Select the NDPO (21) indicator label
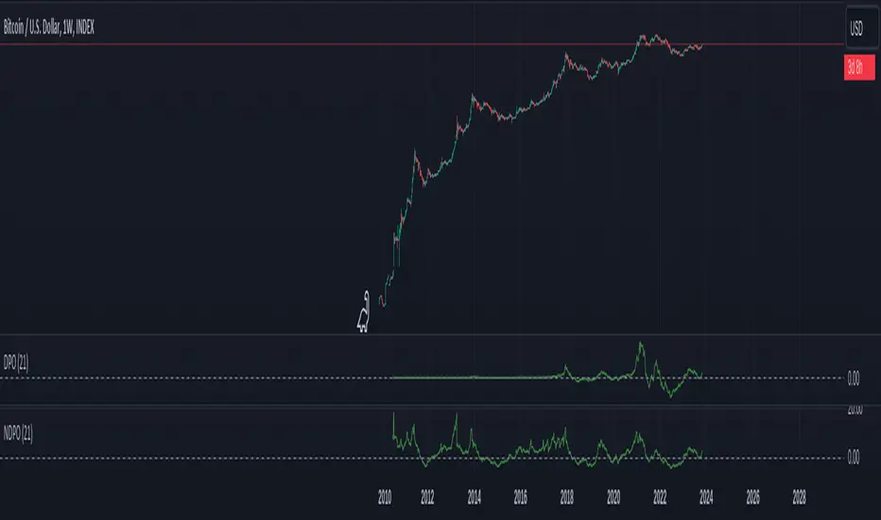881x520 pixels. coord(18,433)
